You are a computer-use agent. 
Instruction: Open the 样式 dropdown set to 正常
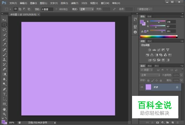click(x=87, y=9)
